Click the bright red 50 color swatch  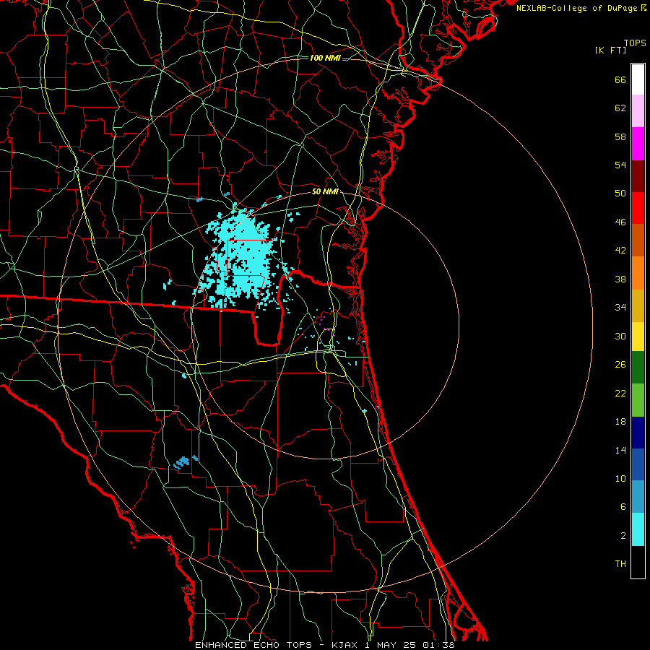point(638,208)
